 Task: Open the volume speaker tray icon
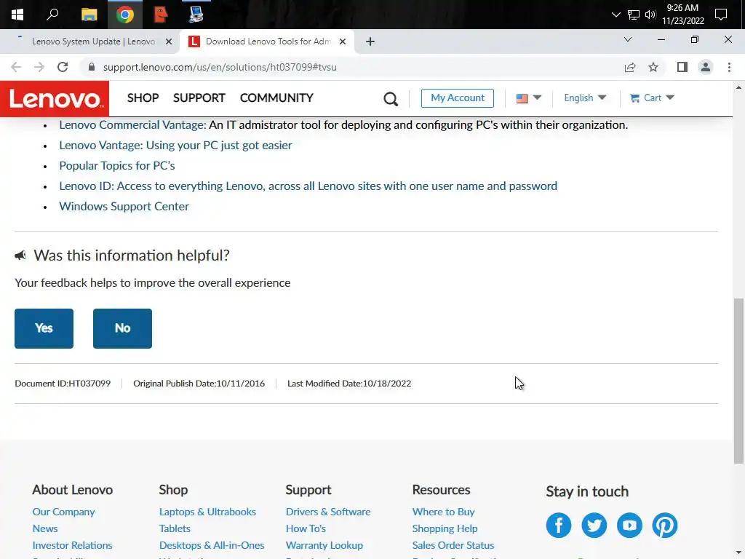coord(650,15)
